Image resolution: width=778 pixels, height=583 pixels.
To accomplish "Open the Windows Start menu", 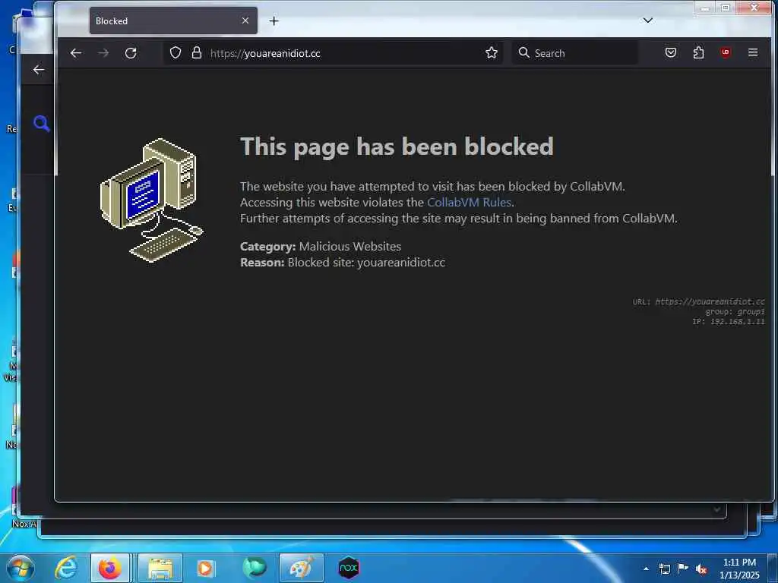I will [x=21, y=568].
